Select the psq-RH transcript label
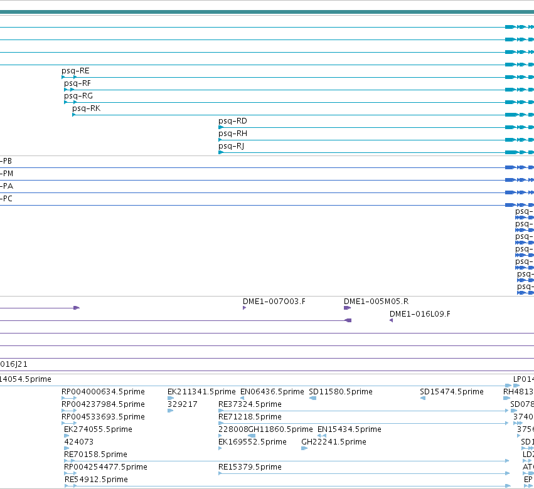This screenshot has height=489, width=534. (x=233, y=134)
